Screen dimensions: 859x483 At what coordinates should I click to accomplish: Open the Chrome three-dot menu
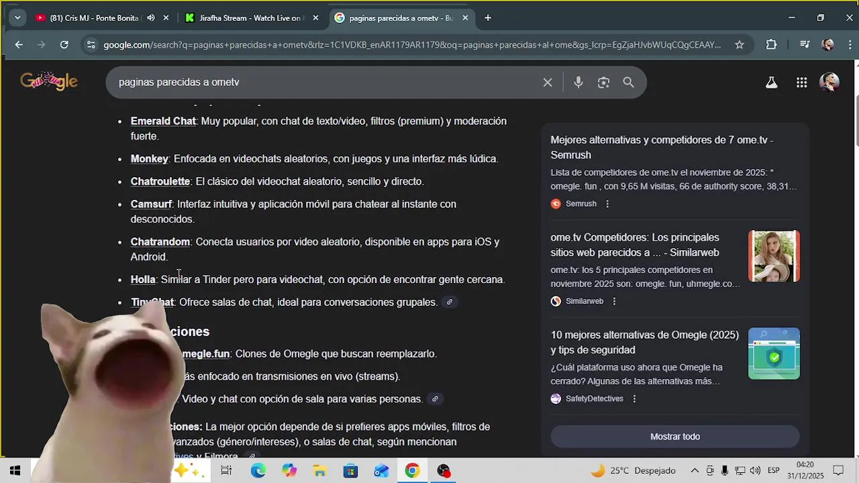pos(851,45)
